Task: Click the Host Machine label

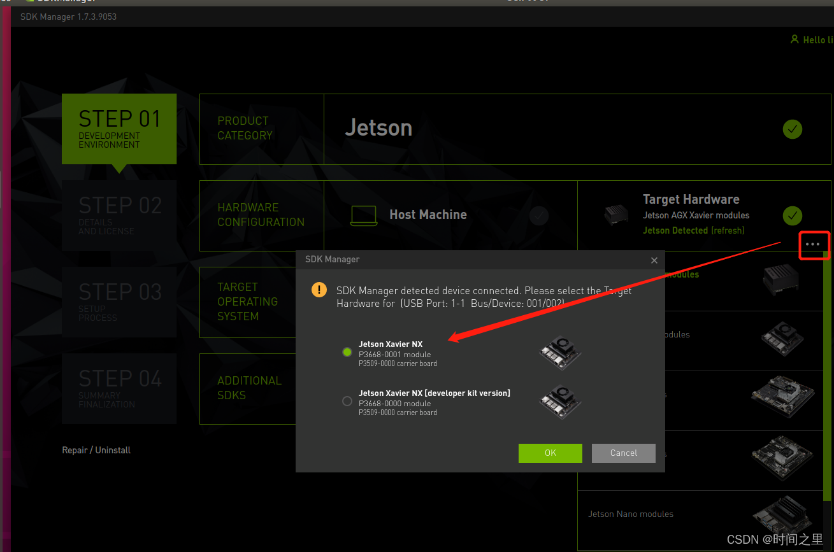Action: 428,215
